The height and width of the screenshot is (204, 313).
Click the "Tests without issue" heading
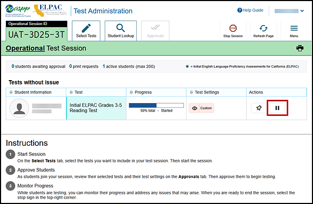(34, 82)
